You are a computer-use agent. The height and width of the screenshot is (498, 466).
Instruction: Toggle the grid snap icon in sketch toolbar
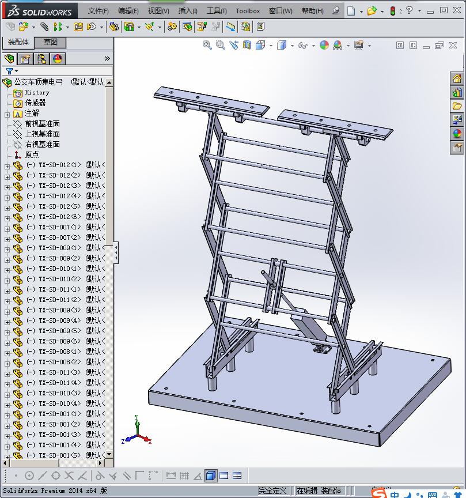point(184,476)
